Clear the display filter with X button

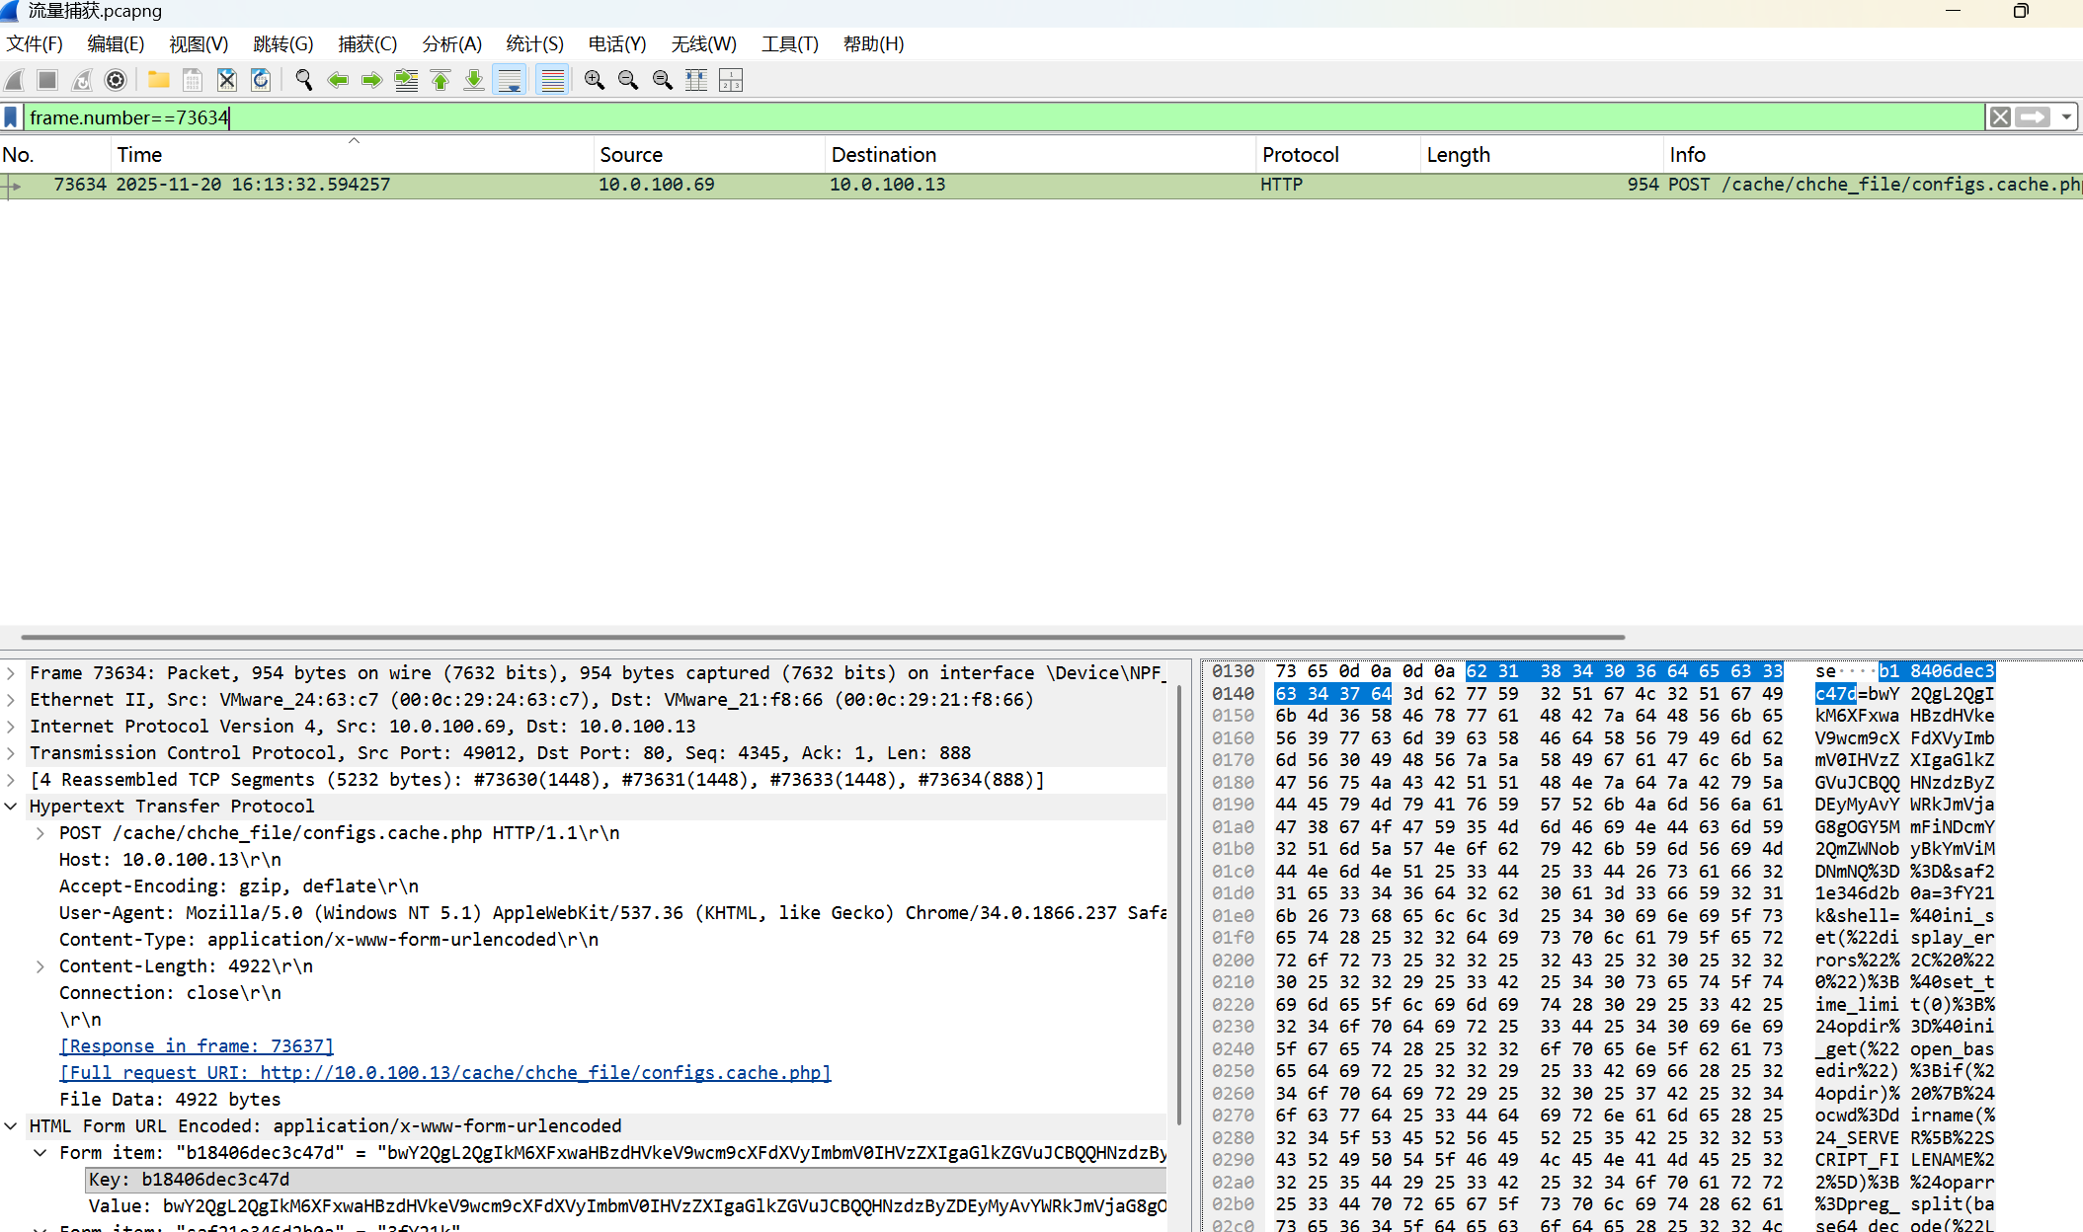[2000, 117]
